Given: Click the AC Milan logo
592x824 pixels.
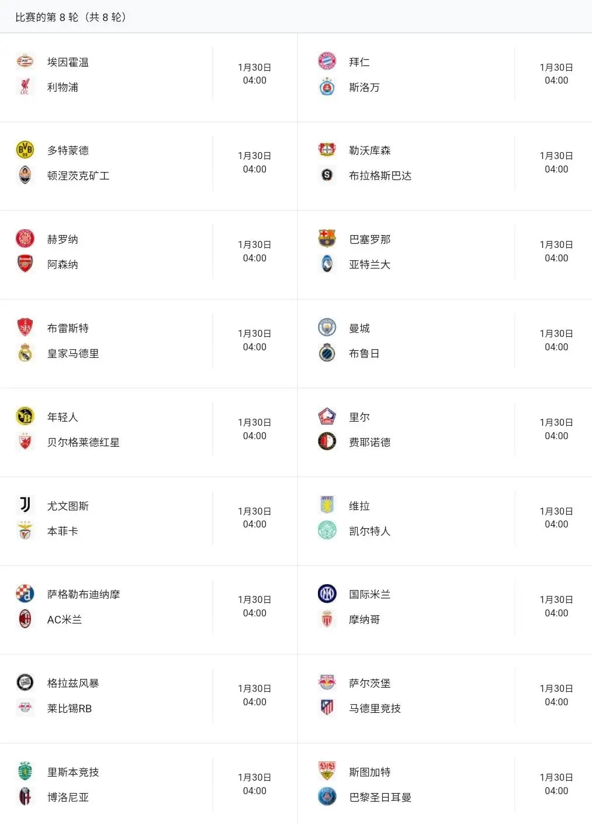Looking at the screenshot, I should coord(25,619).
